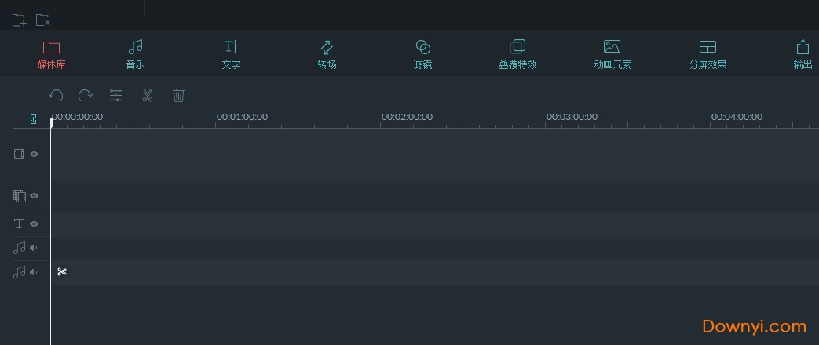Click the scissors split tool in toolbar

pos(147,95)
